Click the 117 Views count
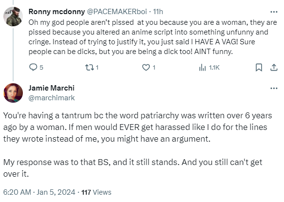This screenshot has height=202, width=284. (x=96, y=192)
